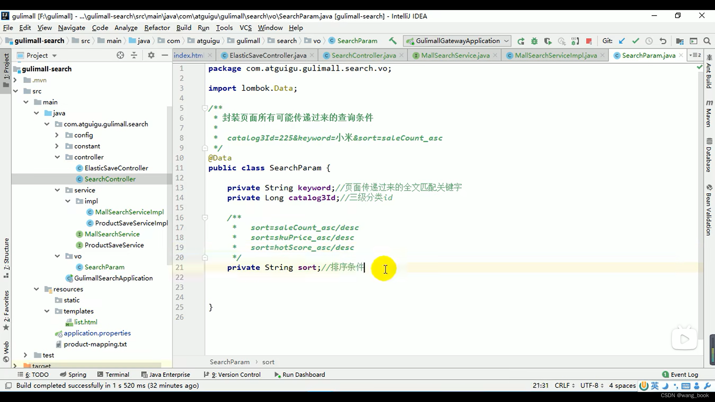Fold the sort Javadoc comment at line 16
Image resolution: width=715 pixels, height=402 pixels.
(204, 217)
